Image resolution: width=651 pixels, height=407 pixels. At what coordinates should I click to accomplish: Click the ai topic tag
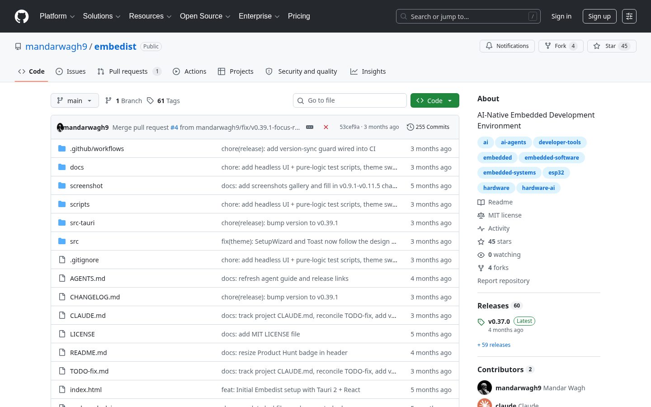(486, 142)
